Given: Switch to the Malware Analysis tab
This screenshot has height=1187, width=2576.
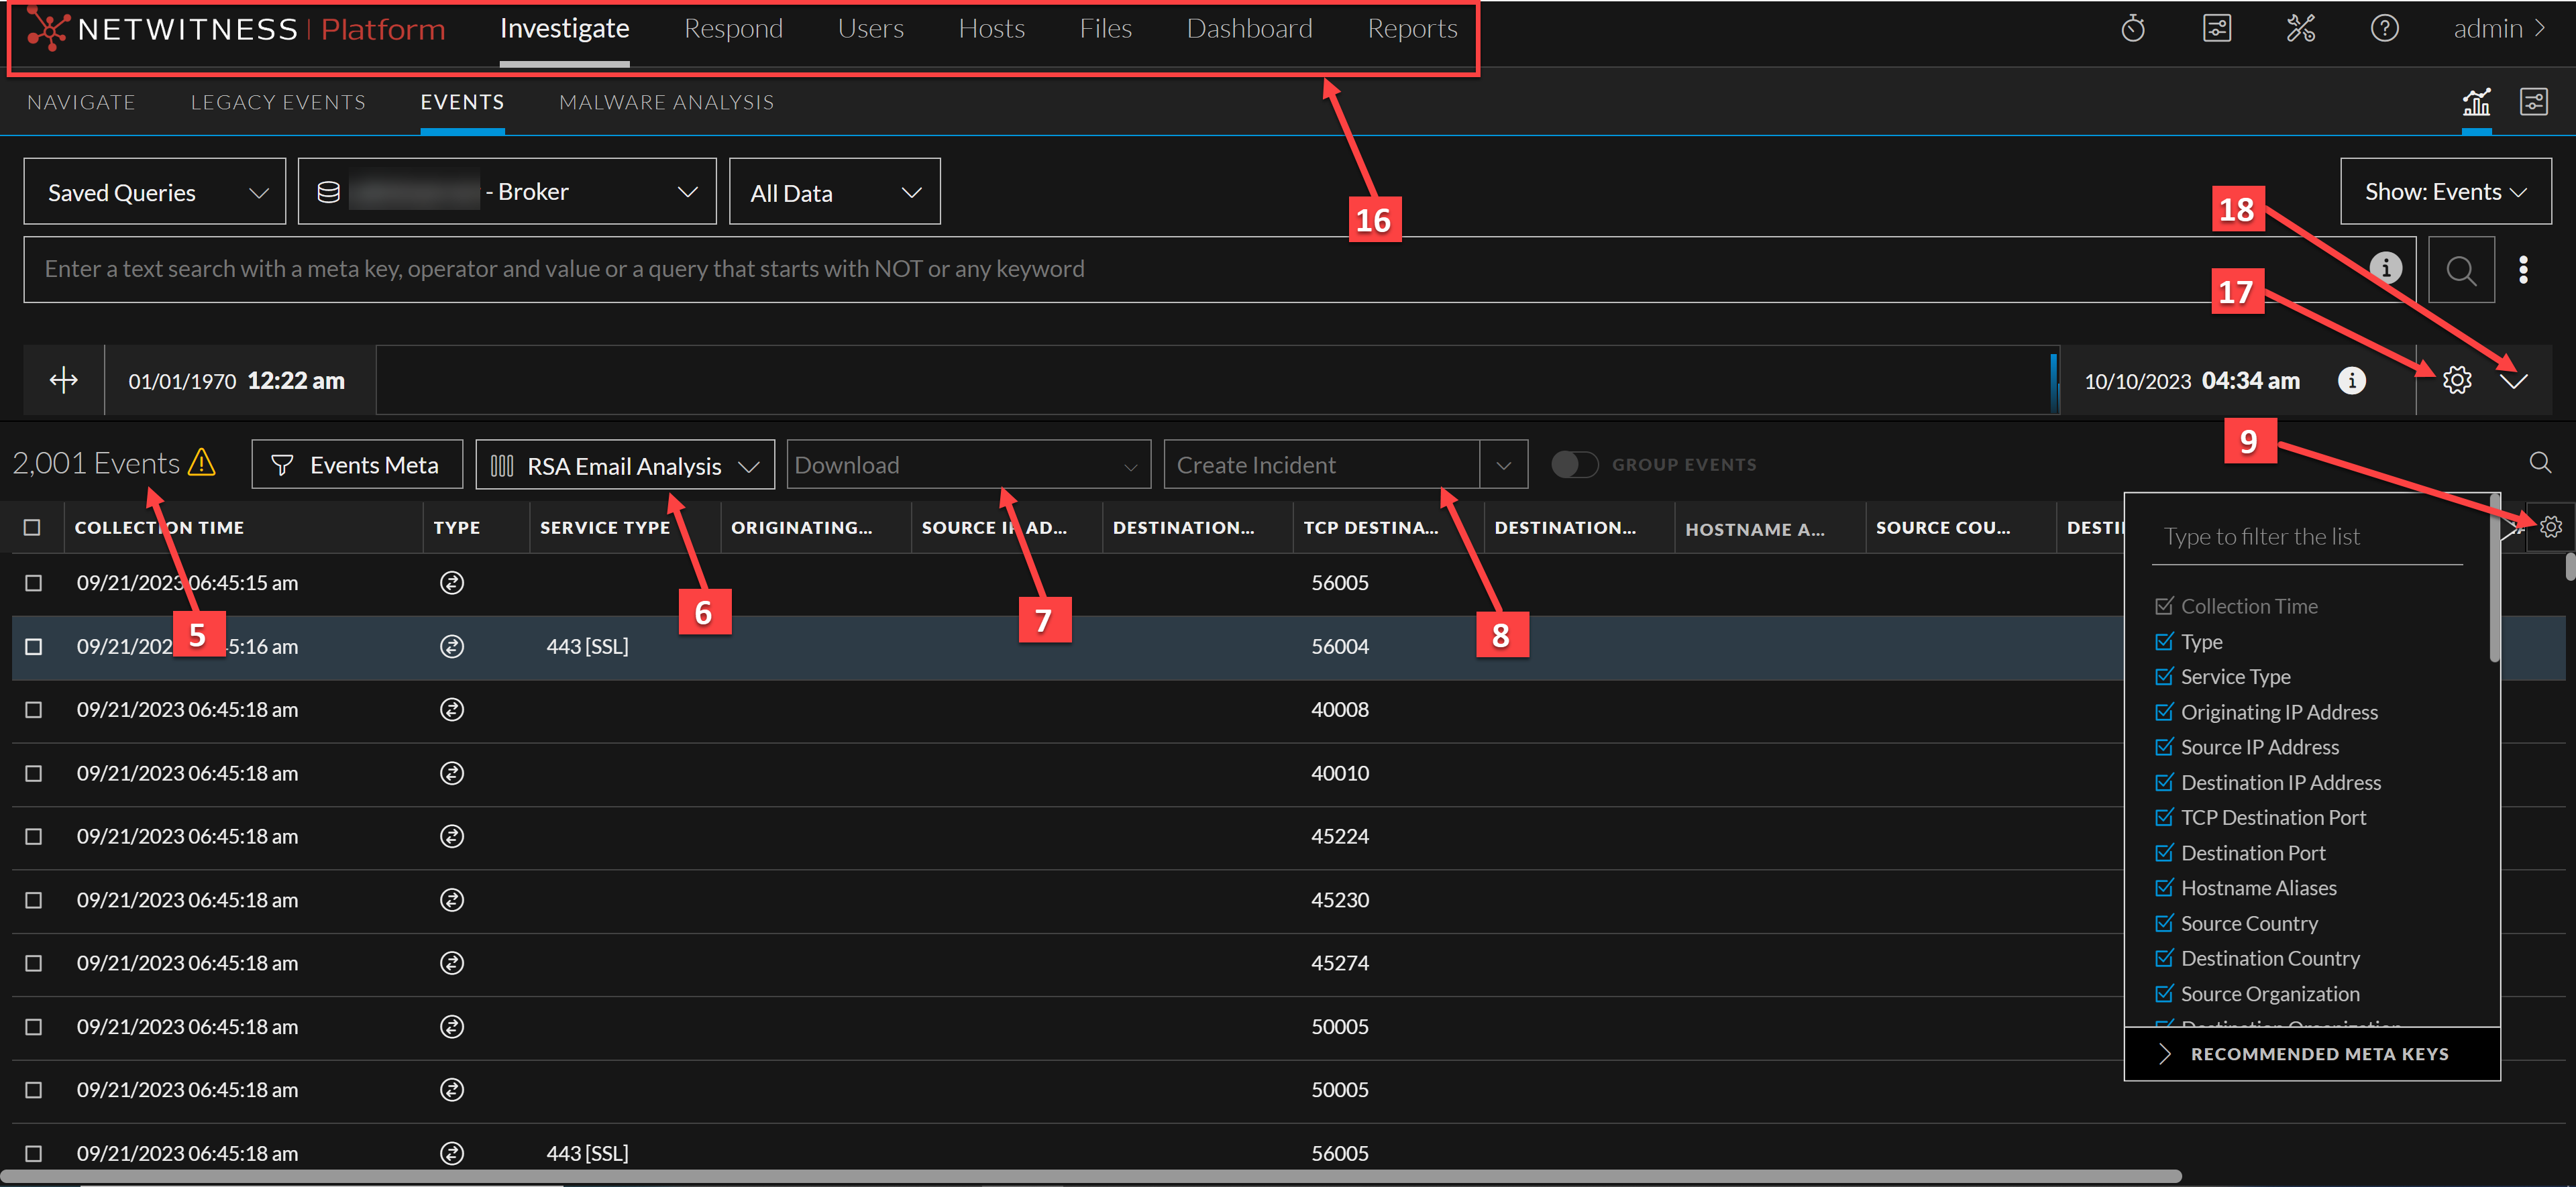Looking at the screenshot, I should 666,102.
